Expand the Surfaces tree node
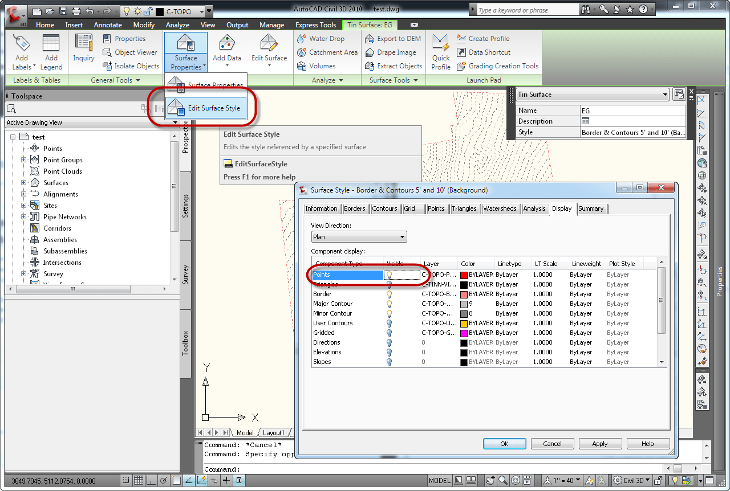Viewport: 730px width, 491px height. pos(24,183)
